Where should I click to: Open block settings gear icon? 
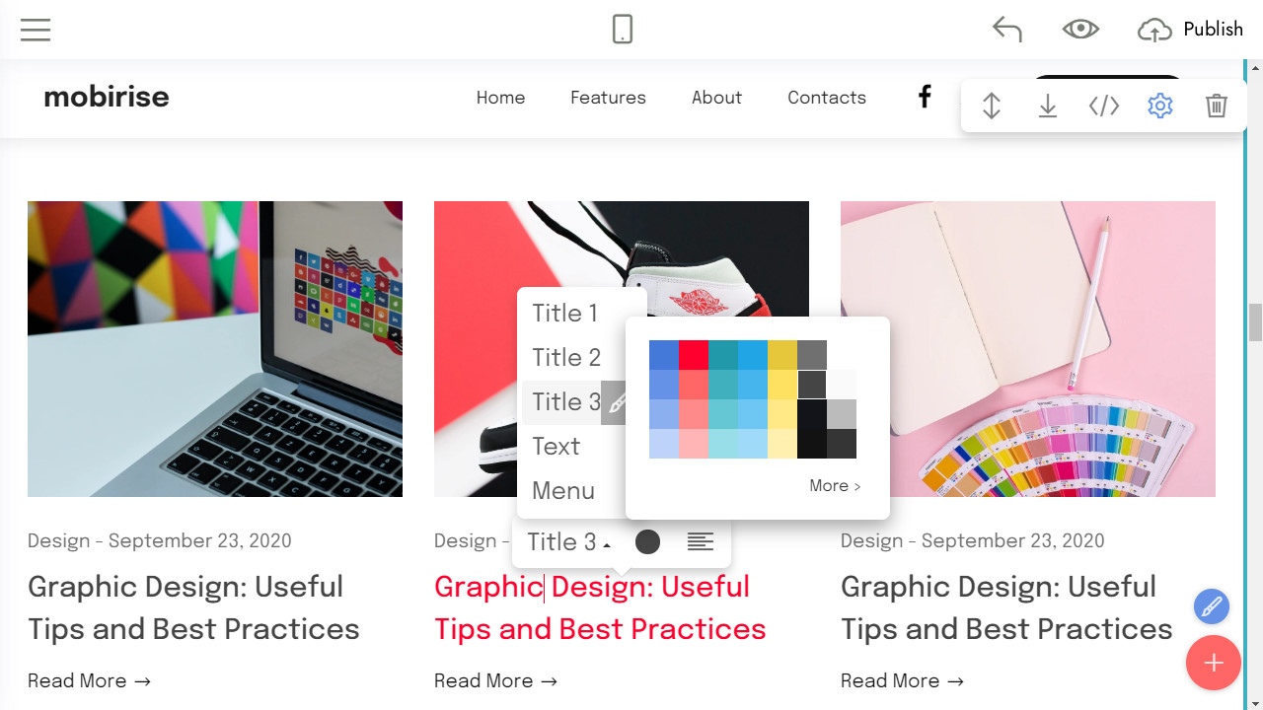click(1160, 106)
